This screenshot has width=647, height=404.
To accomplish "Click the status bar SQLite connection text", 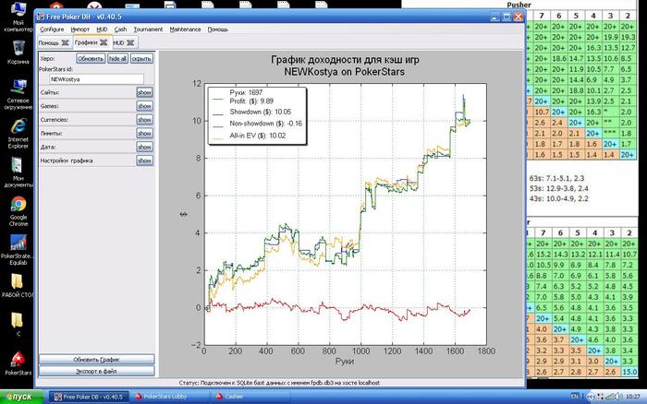I will point(279,383).
